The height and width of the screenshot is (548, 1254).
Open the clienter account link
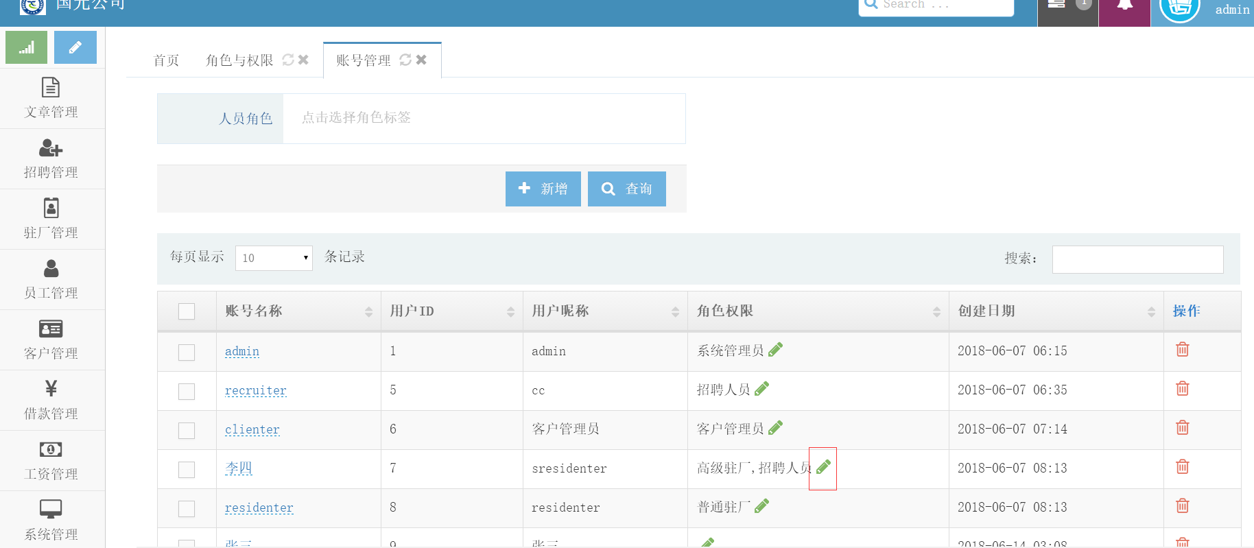(252, 429)
